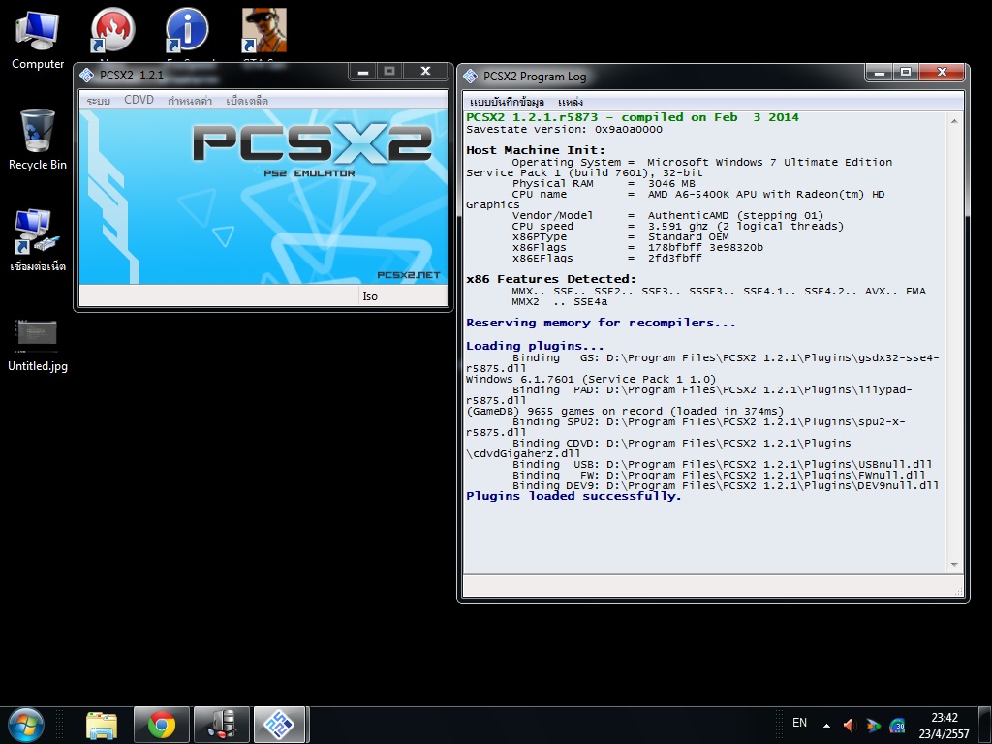Open the เบ็ดเตล็ด menu in PCSX2

click(247, 101)
